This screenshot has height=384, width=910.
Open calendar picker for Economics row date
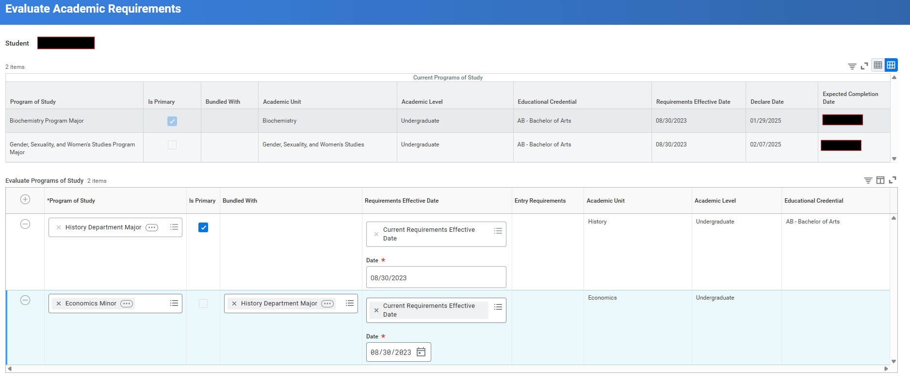pos(421,352)
